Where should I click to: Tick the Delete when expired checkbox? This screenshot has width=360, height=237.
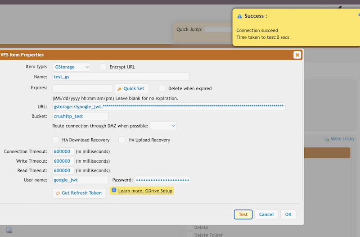click(162, 88)
